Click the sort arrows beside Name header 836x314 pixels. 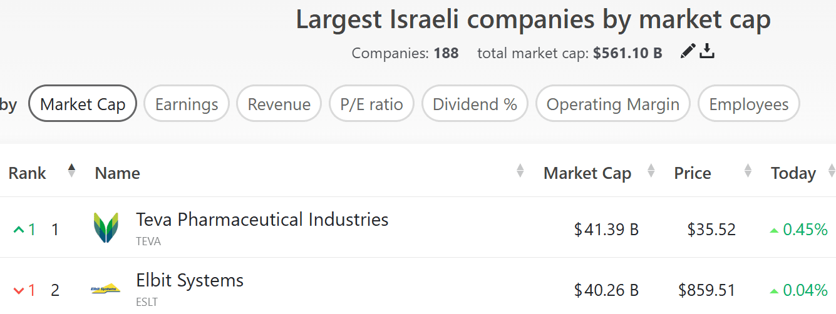click(x=520, y=171)
